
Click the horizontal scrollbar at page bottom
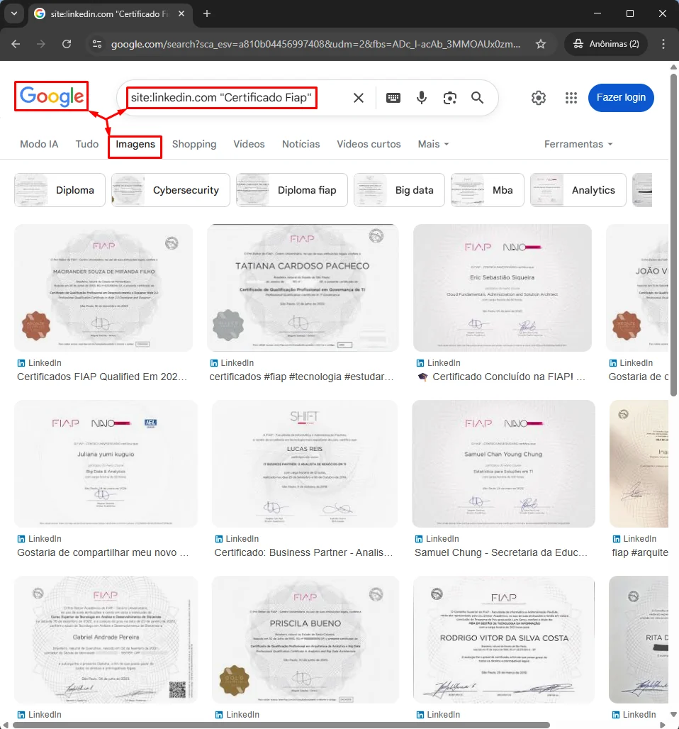coord(281,725)
